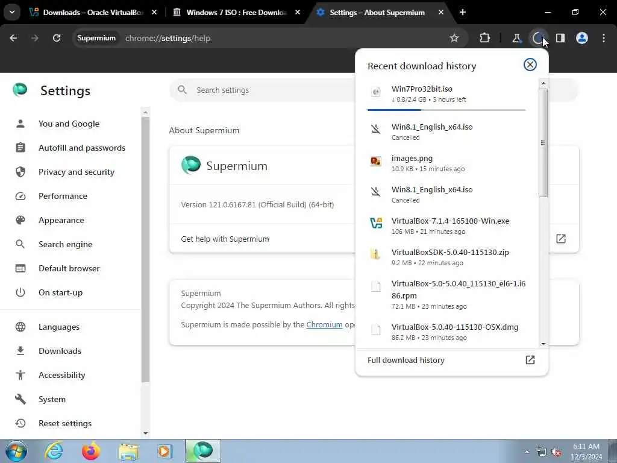Click the cancelled Win8.1 ISO entry below images.png
This screenshot has width=617, height=463.
coord(446,194)
